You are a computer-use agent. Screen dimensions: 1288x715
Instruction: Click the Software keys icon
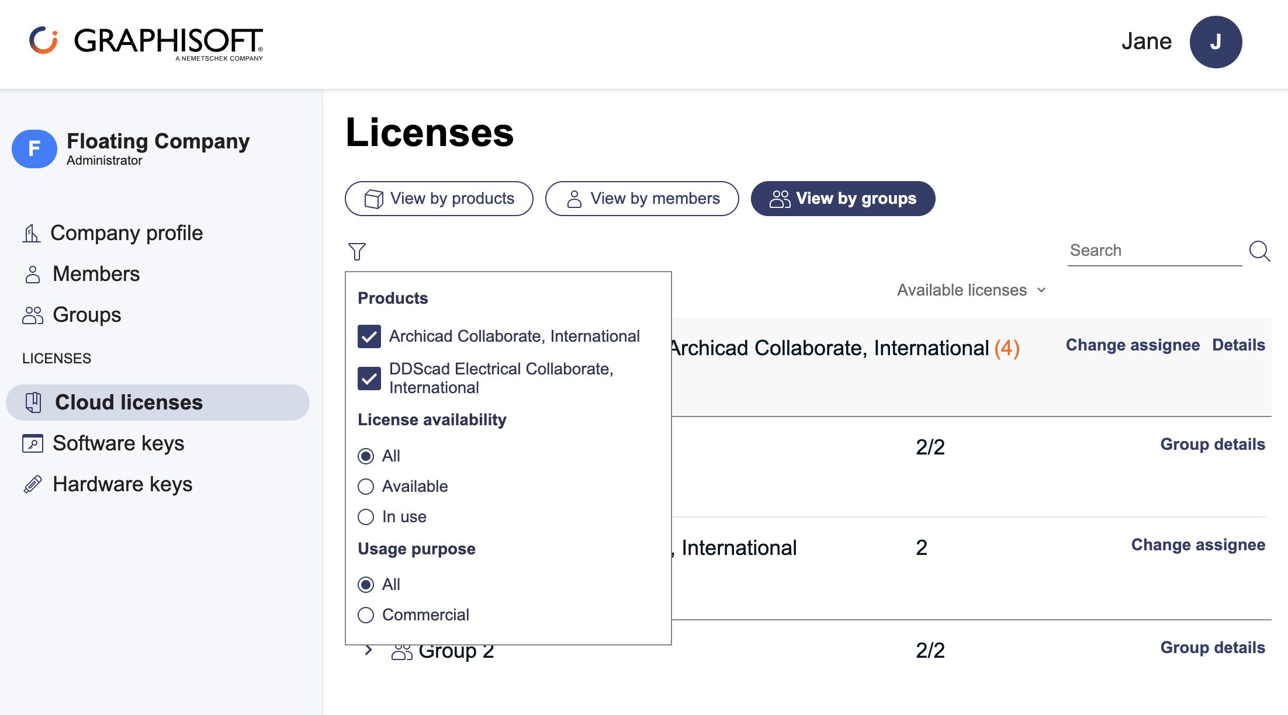coord(33,443)
